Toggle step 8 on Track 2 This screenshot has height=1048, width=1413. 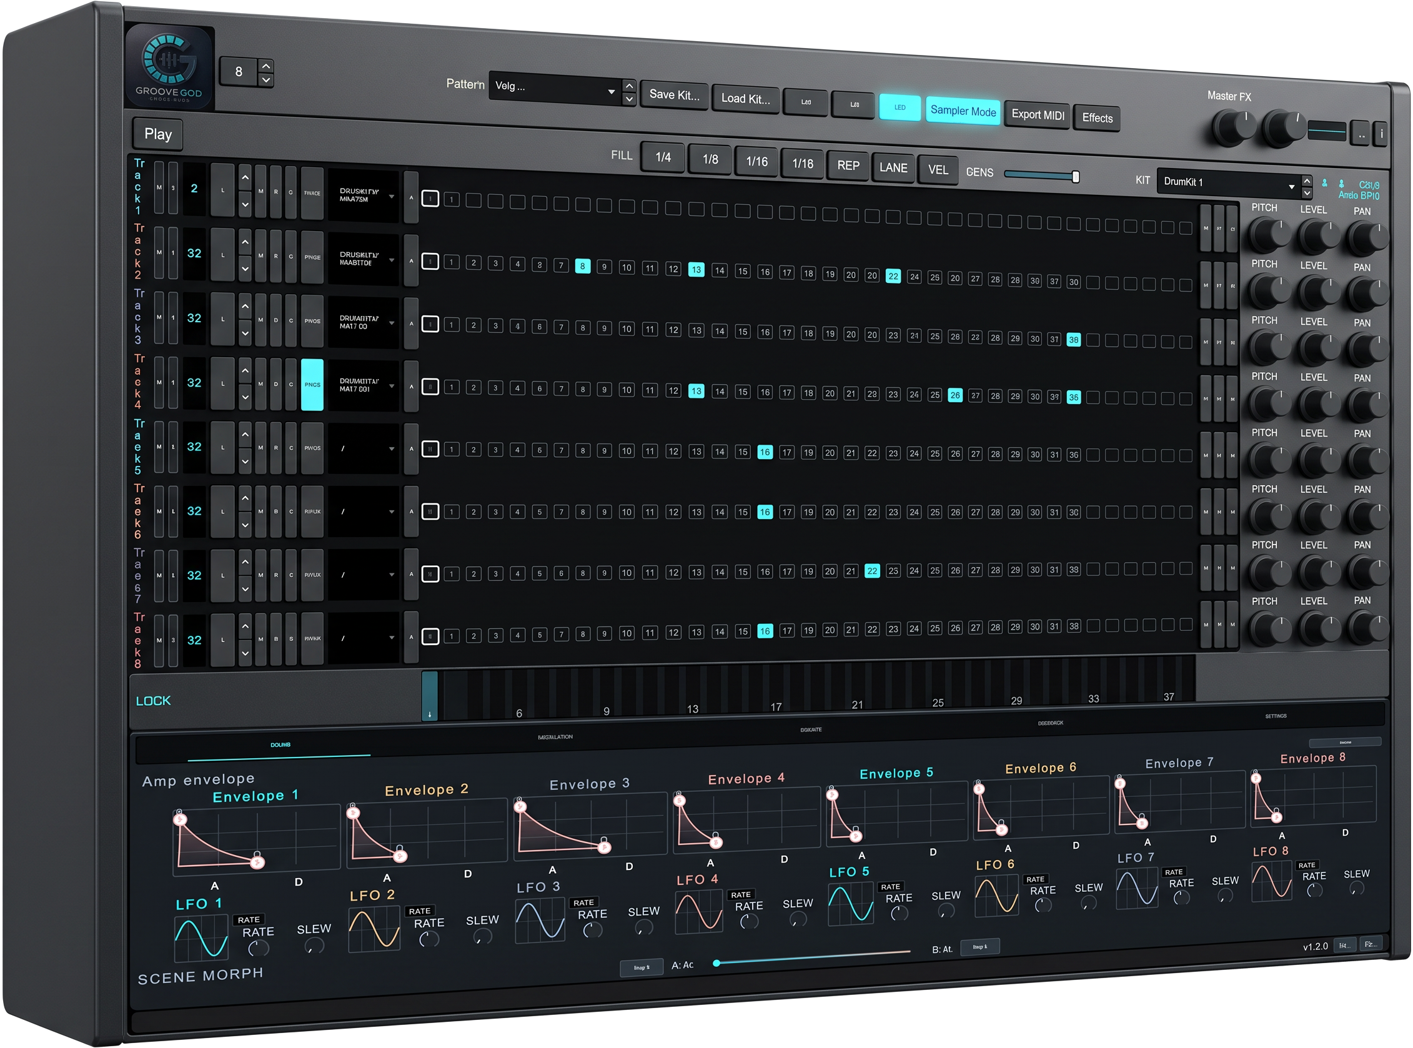click(x=582, y=267)
